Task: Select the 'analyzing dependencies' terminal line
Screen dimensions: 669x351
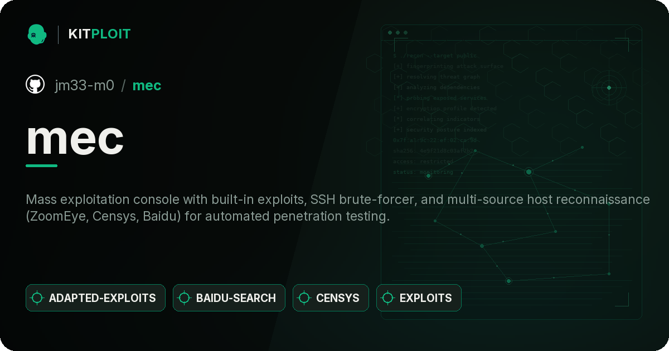Action: tap(437, 87)
